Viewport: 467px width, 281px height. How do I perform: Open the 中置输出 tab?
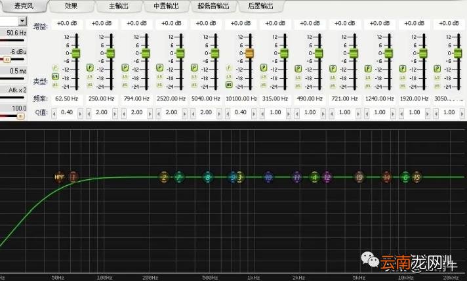(x=166, y=6)
